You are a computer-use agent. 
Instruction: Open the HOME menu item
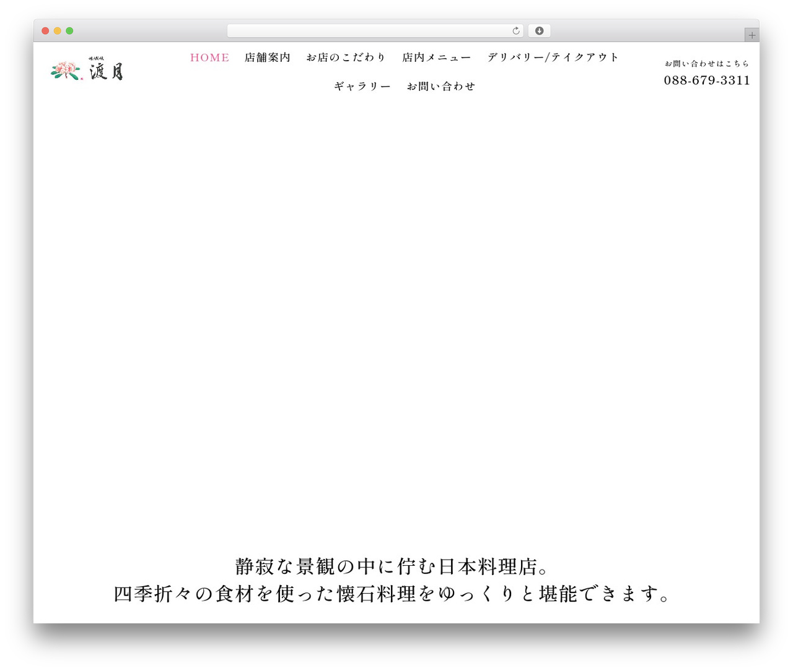209,58
